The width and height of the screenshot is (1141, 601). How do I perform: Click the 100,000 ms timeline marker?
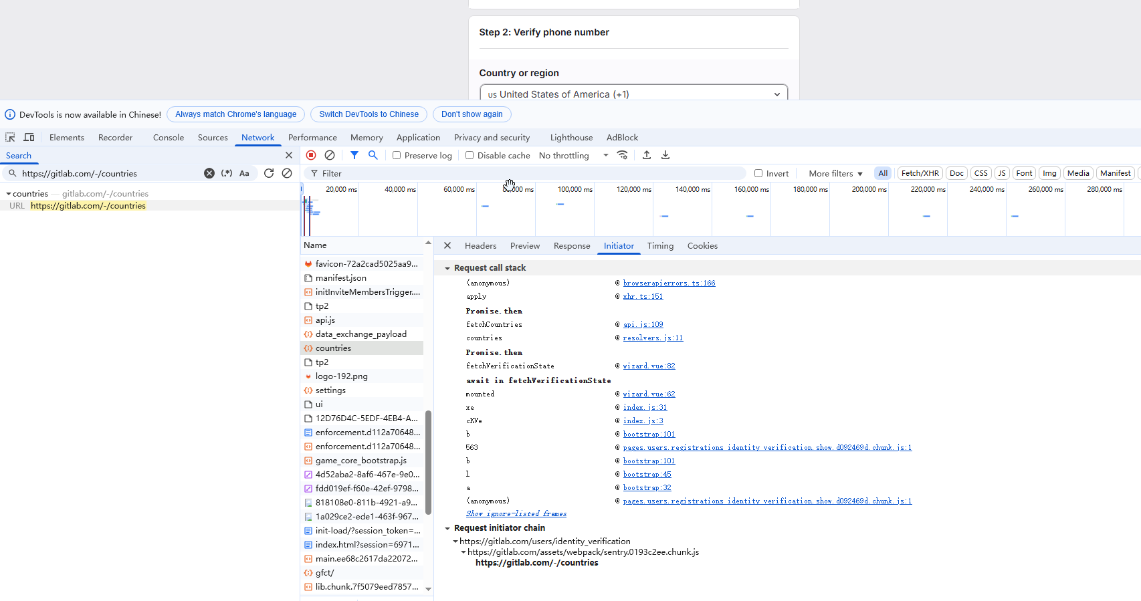[575, 189]
